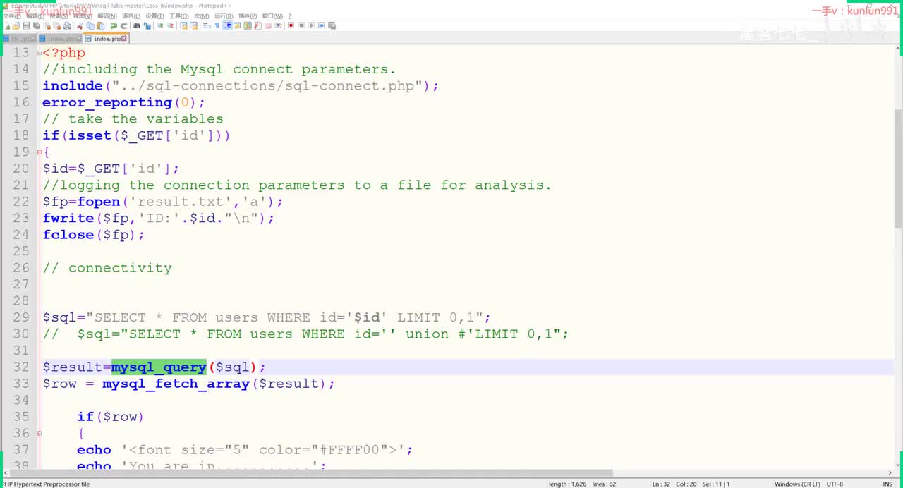Toggle synchronized vertical scrolling icon
Viewport: 903px width, 488px height.
click(x=183, y=25)
